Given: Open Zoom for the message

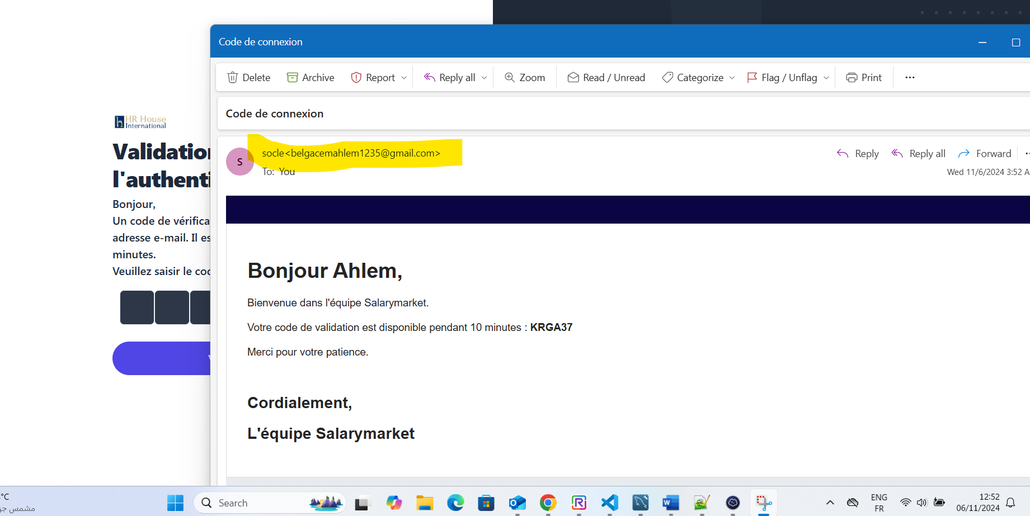Looking at the screenshot, I should click(x=525, y=78).
